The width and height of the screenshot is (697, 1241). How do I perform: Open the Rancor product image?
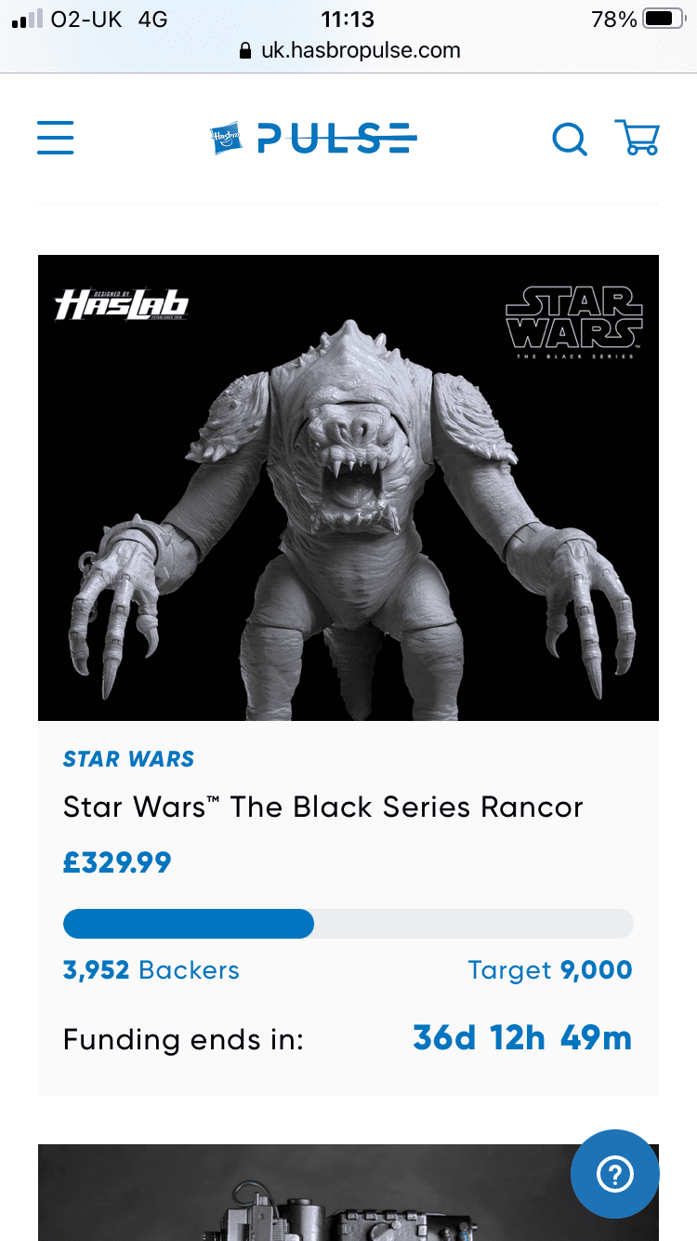click(348, 487)
